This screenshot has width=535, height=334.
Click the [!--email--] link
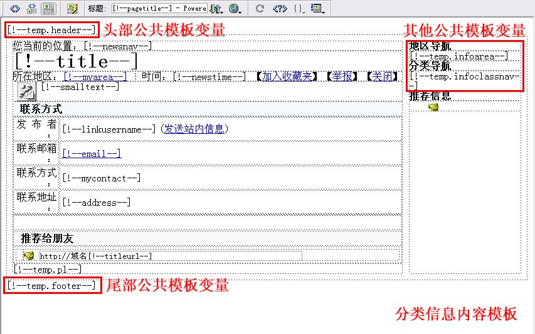coord(91,154)
